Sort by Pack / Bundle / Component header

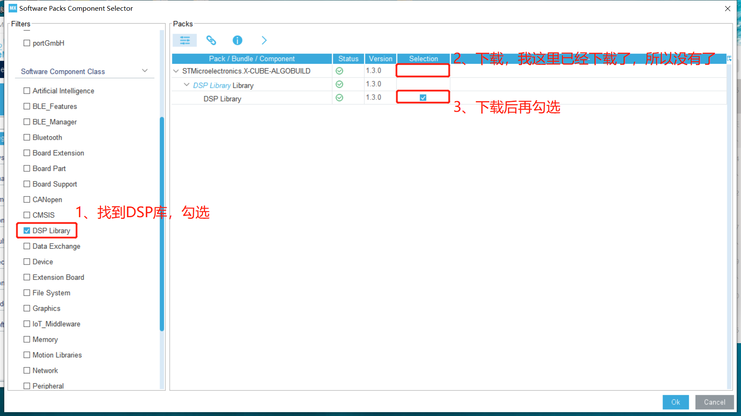pos(252,59)
